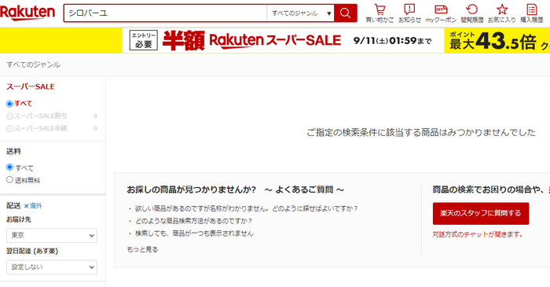The width and height of the screenshot is (550, 287).
Task: Click the search box containing シロバーユ
Action: 166,13
